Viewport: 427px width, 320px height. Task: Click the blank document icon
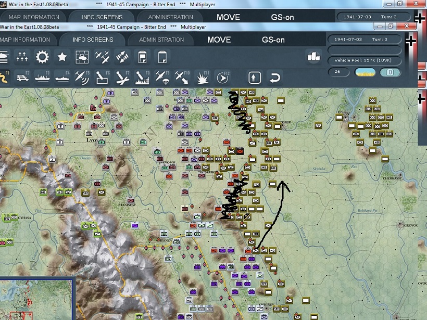162,57
